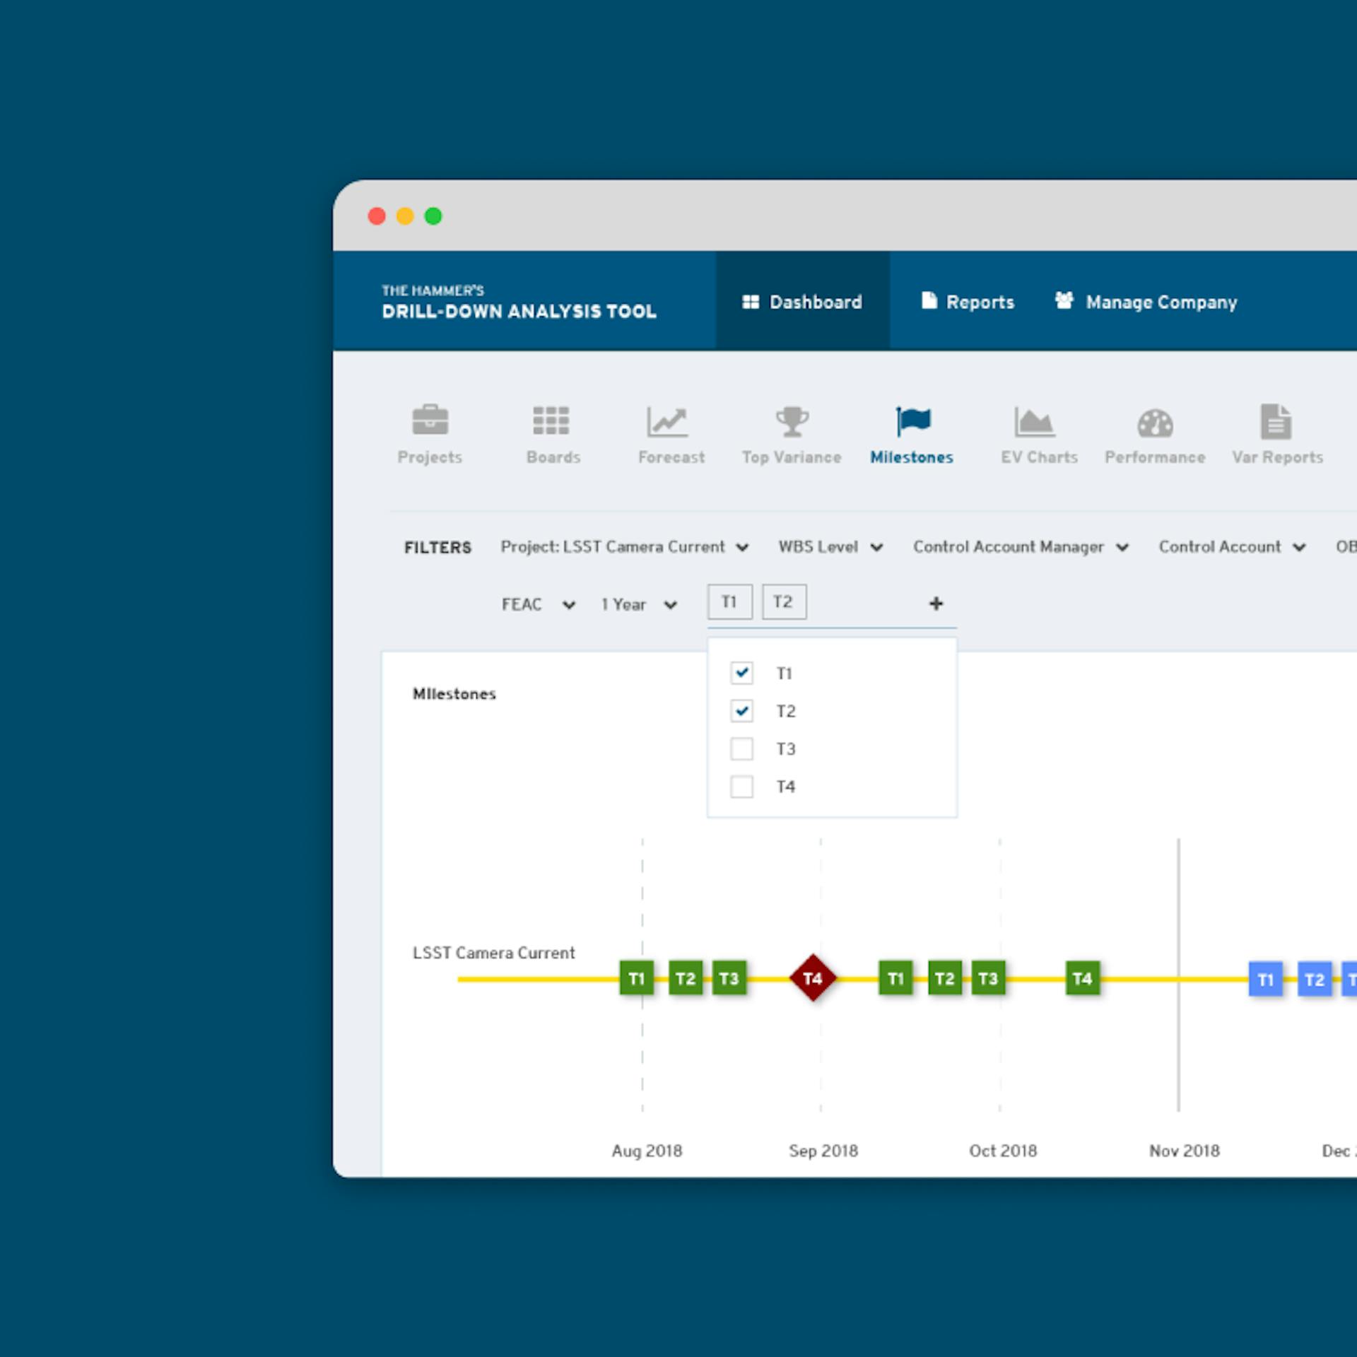Click the LSST Camera Current row label

(493, 953)
